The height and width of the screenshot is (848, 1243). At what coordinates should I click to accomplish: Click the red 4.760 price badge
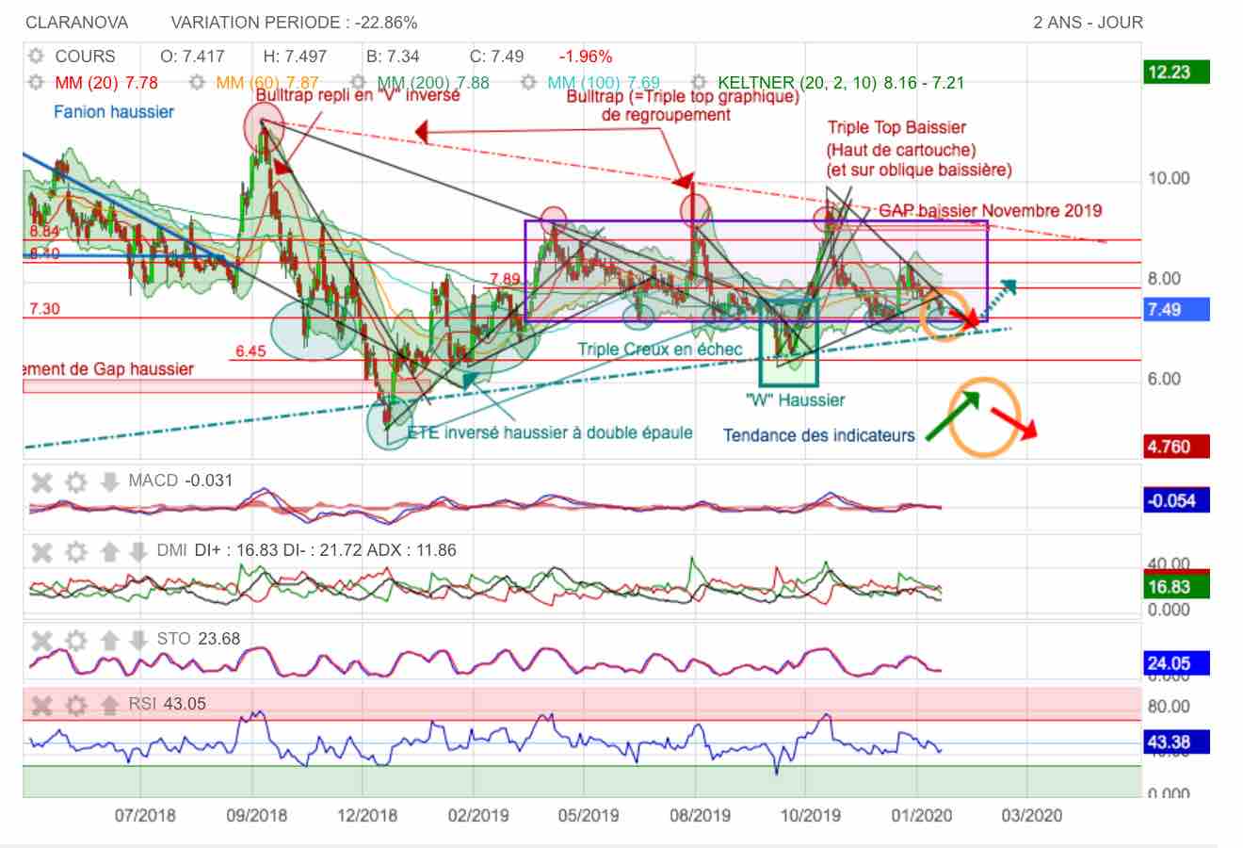point(1175,447)
